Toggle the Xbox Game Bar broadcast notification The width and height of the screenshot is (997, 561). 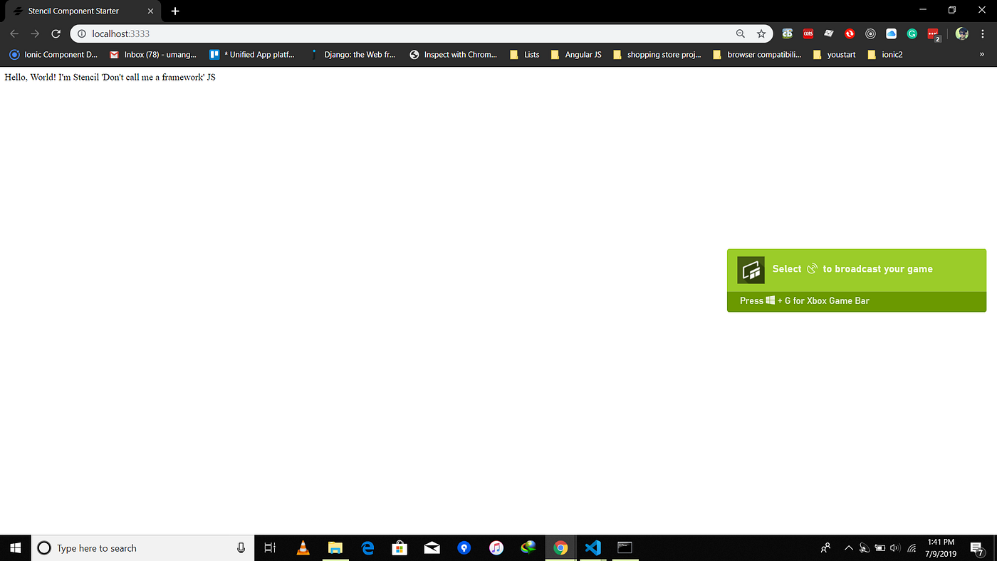(812, 269)
